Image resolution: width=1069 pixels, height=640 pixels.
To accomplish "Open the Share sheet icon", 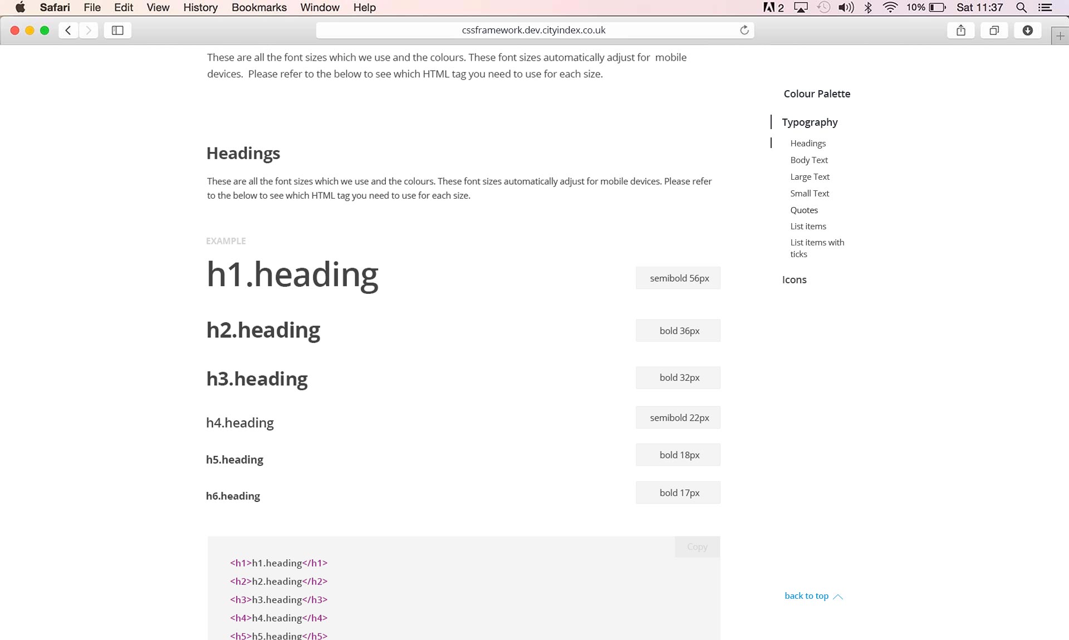I will [960, 30].
